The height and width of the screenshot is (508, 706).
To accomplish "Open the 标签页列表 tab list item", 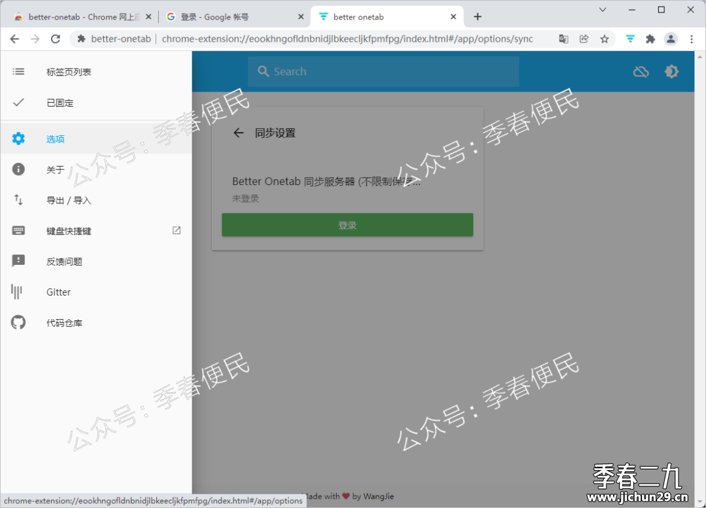I will (x=96, y=72).
